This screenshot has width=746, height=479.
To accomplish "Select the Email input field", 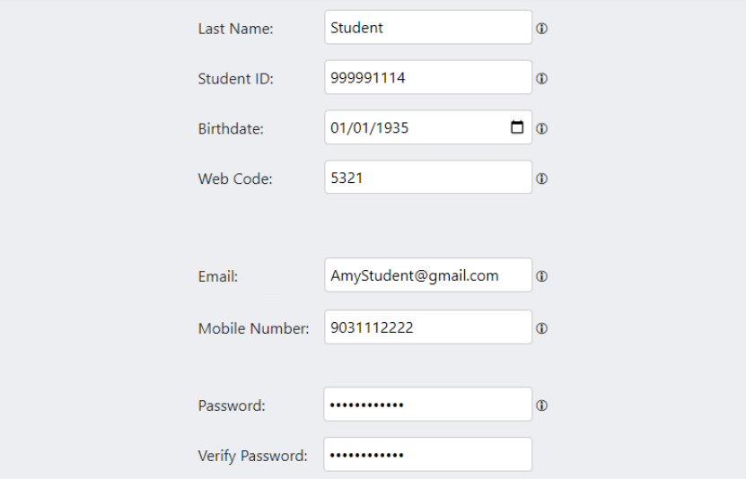I will [427, 275].
